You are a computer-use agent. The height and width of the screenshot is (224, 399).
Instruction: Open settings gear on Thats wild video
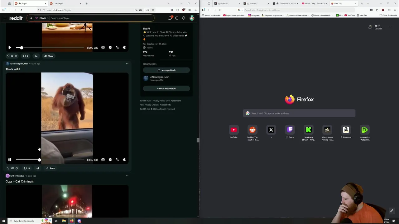point(110,160)
